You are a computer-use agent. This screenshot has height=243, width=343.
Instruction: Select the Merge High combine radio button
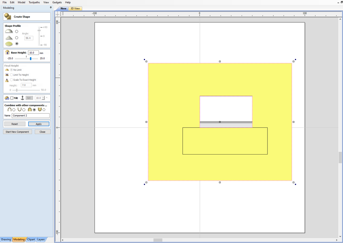pos(34,110)
